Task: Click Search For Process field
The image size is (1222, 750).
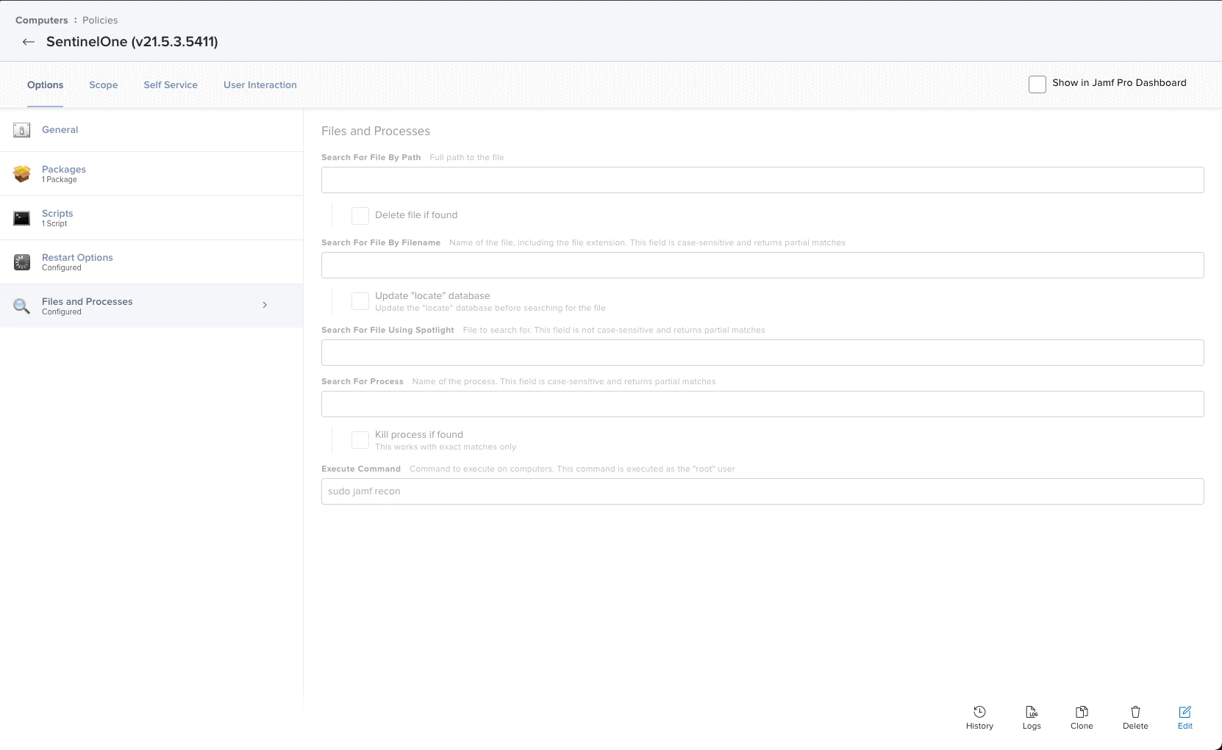Action: point(762,404)
